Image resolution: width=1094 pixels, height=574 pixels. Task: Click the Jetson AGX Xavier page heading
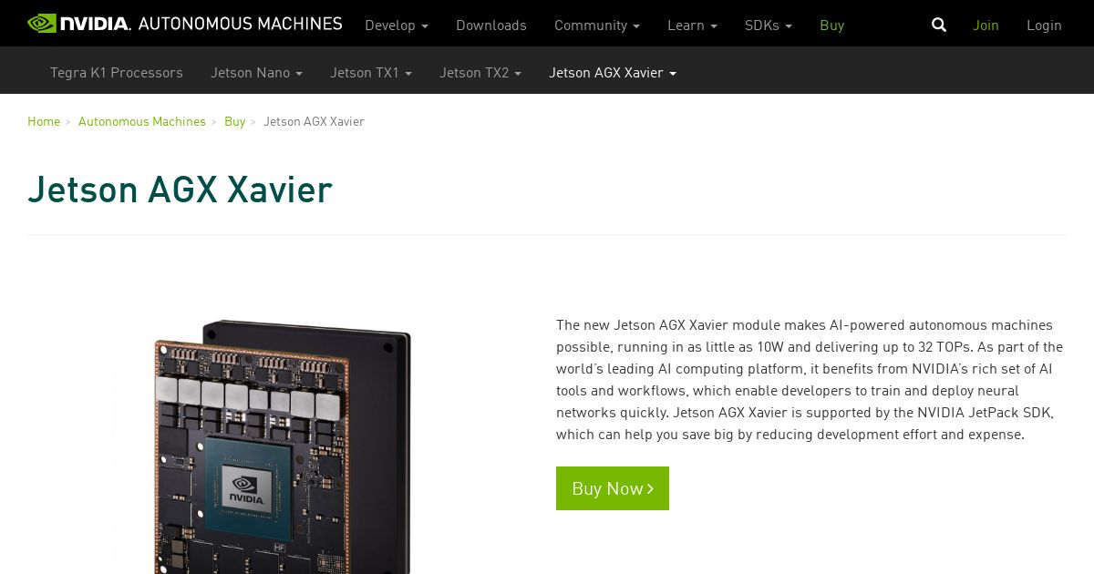pos(180,190)
